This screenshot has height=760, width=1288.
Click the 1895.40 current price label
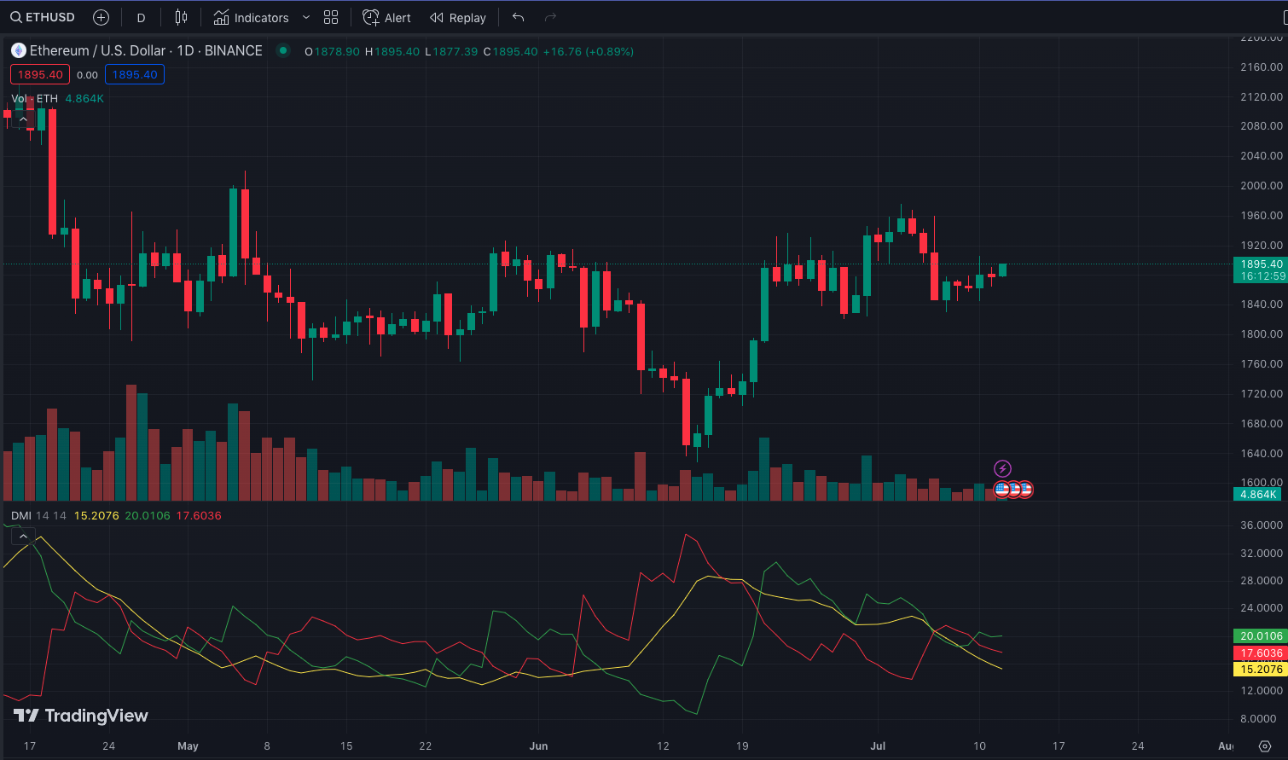[1261, 264]
